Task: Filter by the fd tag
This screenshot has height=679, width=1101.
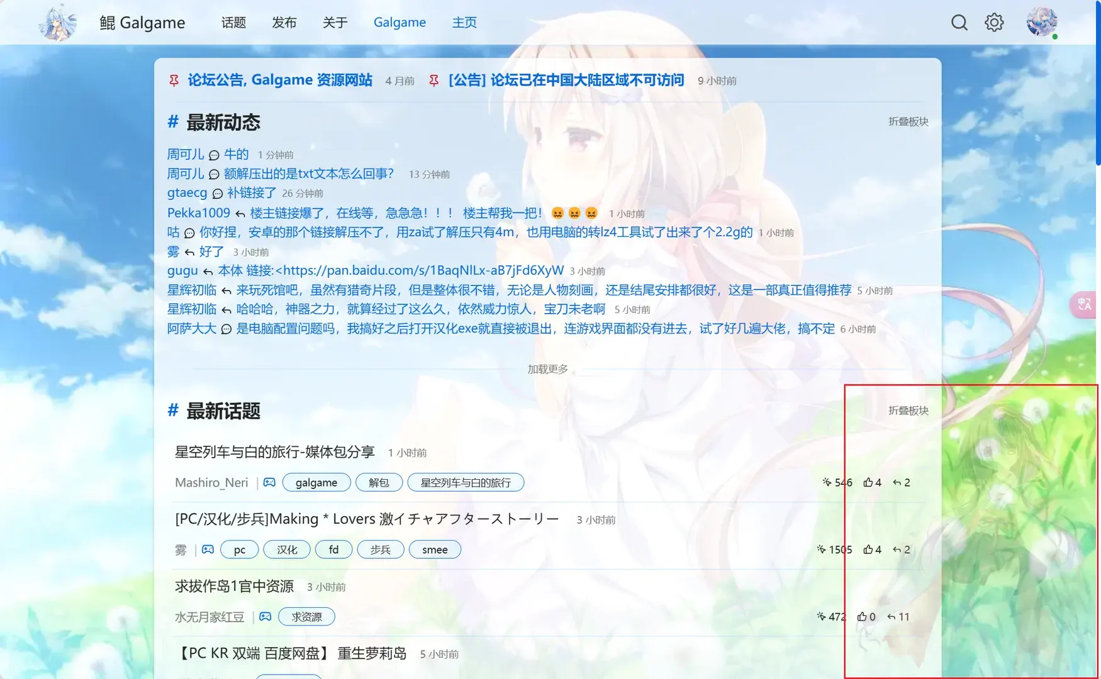Action: (x=333, y=549)
